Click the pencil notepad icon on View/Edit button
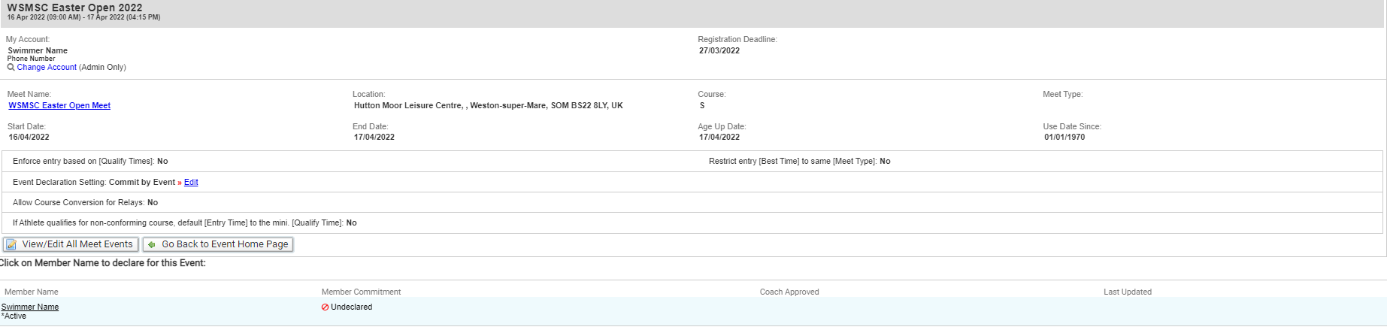This screenshot has height=336, width=1387. [x=11, y=244]
